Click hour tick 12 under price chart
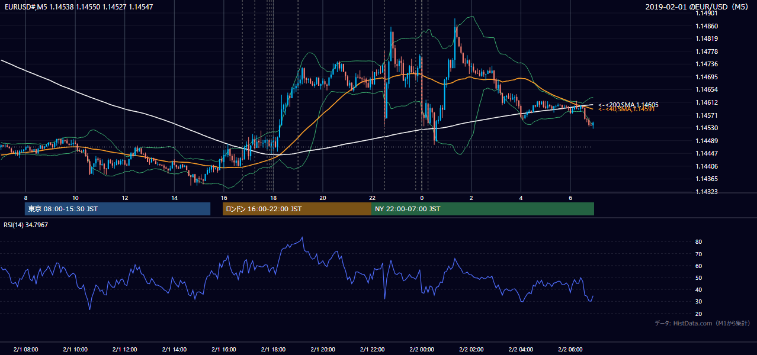Image resolution: width=757 pixels, height=355 pixels. coord(125,197)
